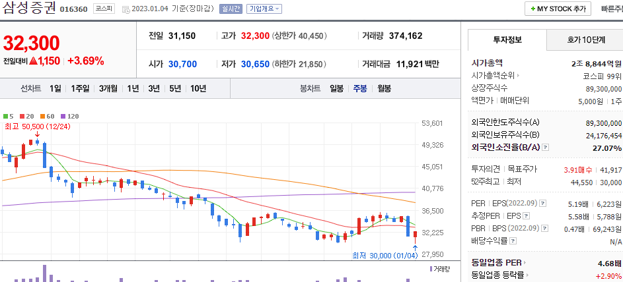Click arrow next to 동일업종 PER

[x=525, y=263]
